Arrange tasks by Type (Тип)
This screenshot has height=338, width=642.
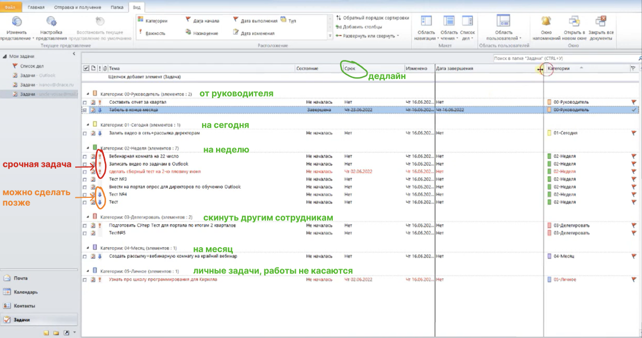coord(288,21)
